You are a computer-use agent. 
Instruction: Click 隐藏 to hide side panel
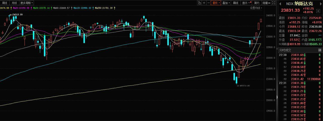click(266, 3)
